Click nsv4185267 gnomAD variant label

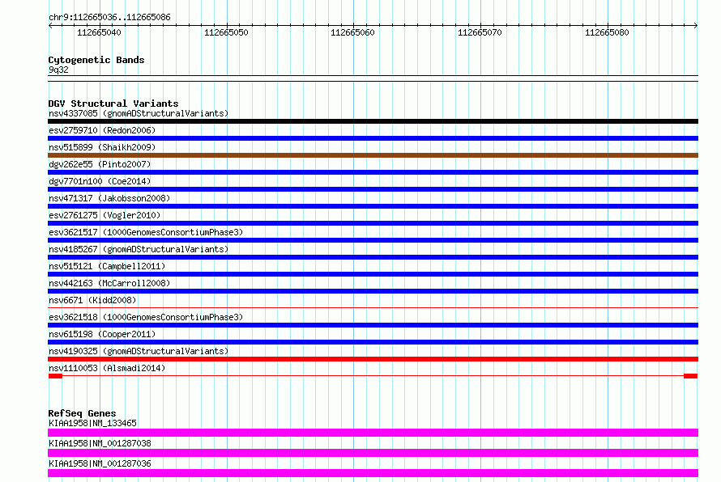[x=139, y=249]
